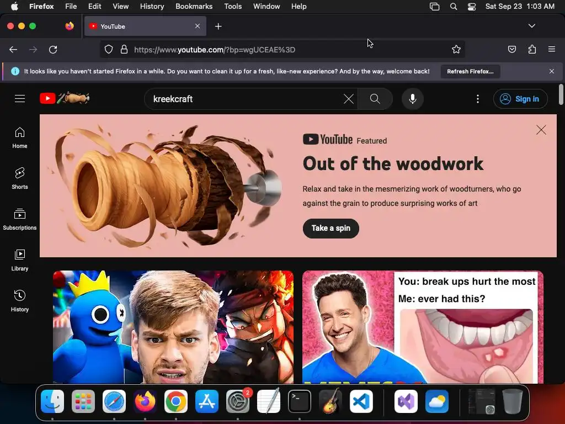Click the page vertical scrollbar
The height and width of the screenshot is (424, 565).
tap(561, 94)
